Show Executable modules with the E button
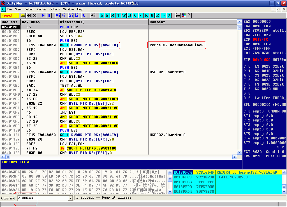The height and width of the screenshot is (207, 287). (x=107, y=15)
